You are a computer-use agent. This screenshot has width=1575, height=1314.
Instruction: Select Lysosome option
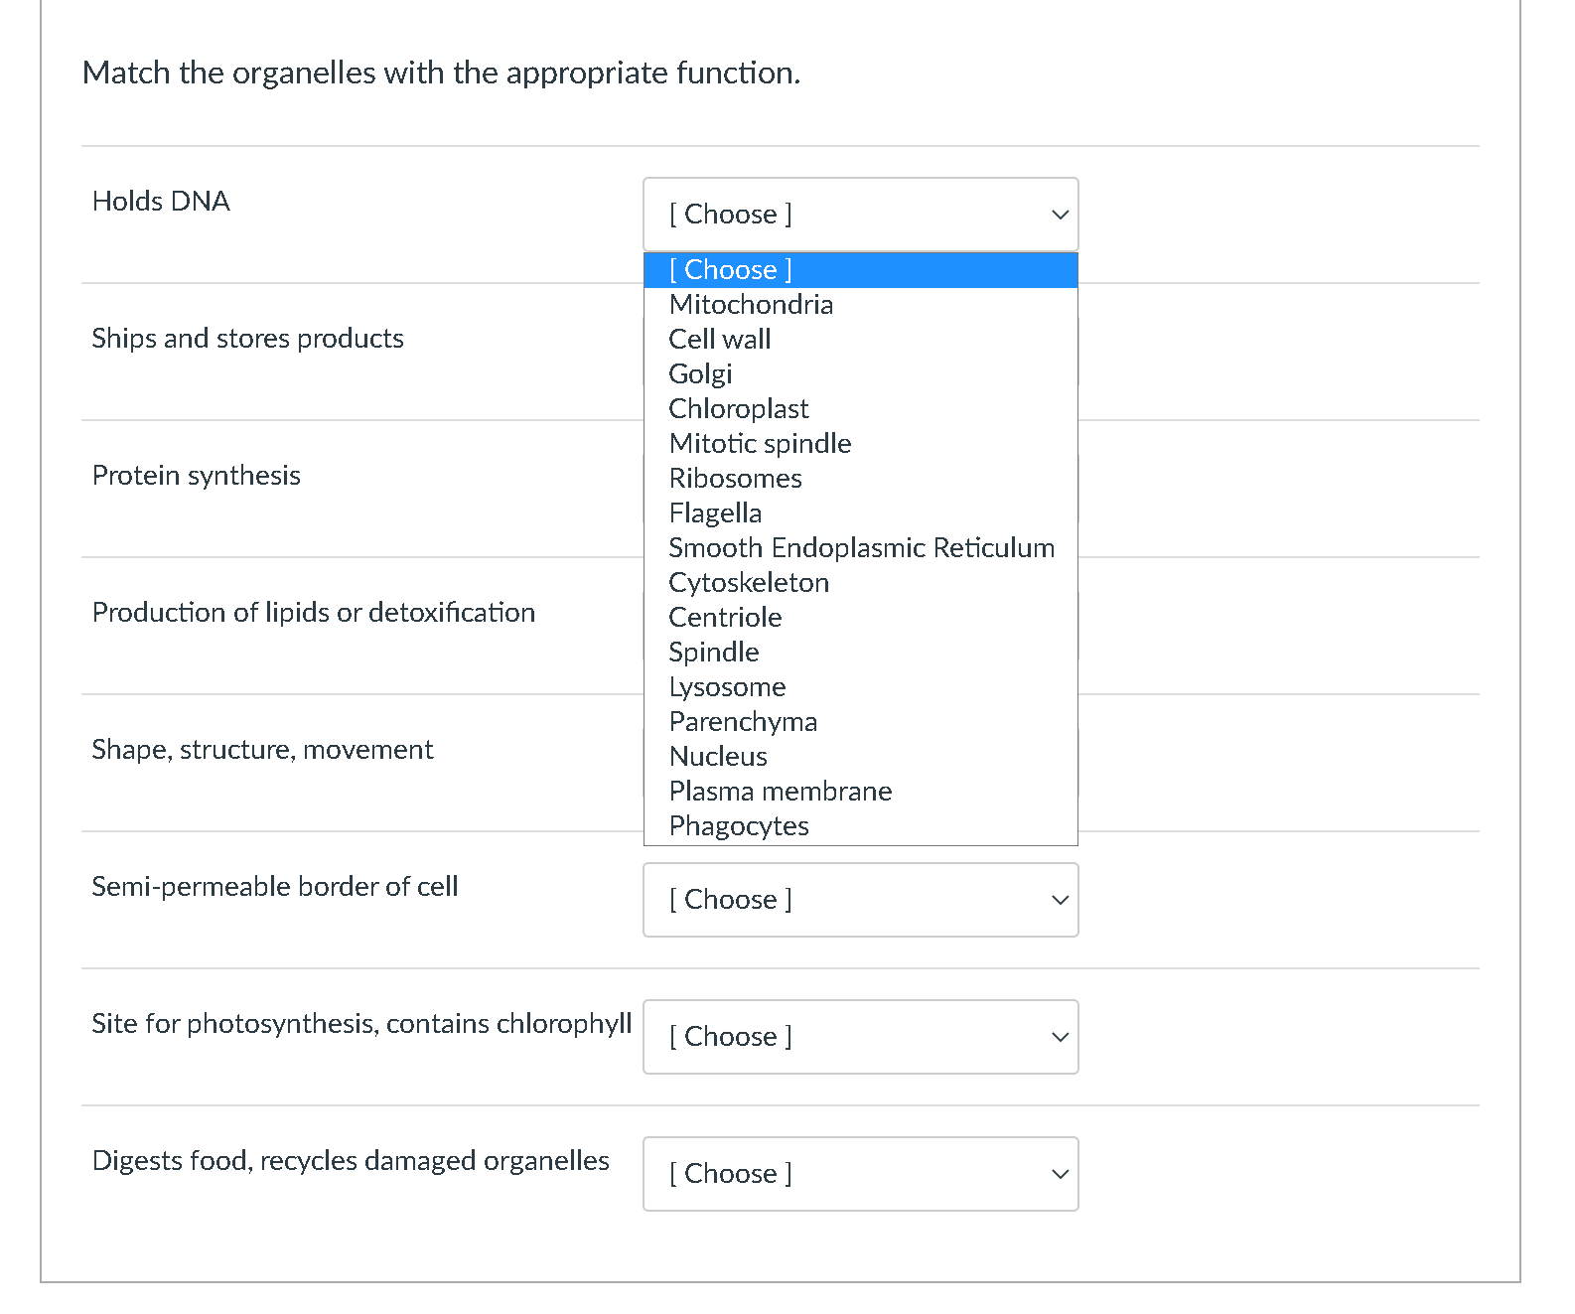[860, 687]
